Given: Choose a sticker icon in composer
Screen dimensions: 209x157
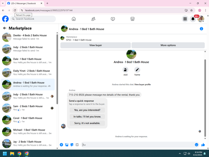Looking at the screenshot, I should point(72,145).
